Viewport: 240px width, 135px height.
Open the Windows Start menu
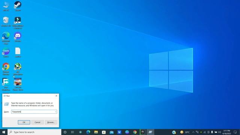pyautogui.click(x=4, y=132)
